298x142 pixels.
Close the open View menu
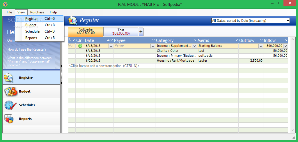(x=21, y=12)
